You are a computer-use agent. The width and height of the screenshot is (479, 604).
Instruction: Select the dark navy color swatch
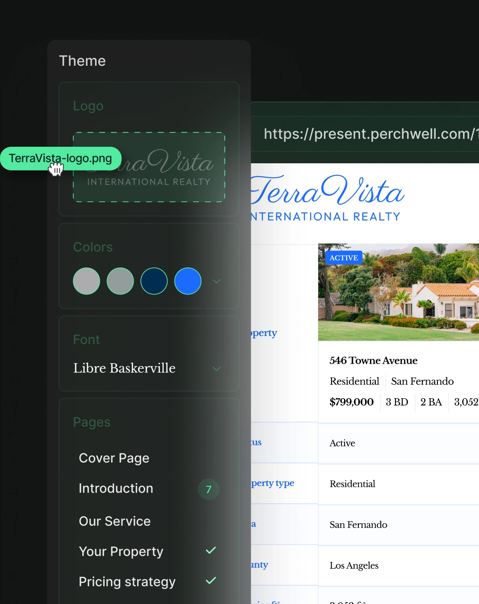pyautogui.click(x=154, y=281)
